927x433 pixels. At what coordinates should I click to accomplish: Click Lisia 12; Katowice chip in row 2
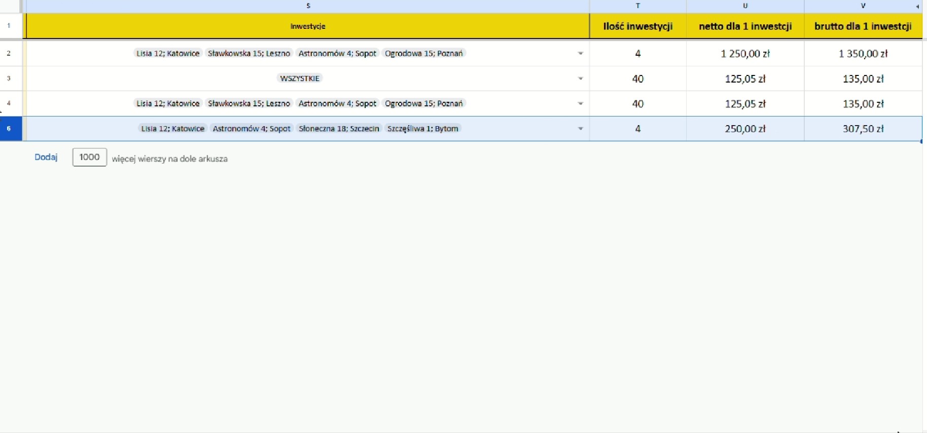tap(168, 53)
